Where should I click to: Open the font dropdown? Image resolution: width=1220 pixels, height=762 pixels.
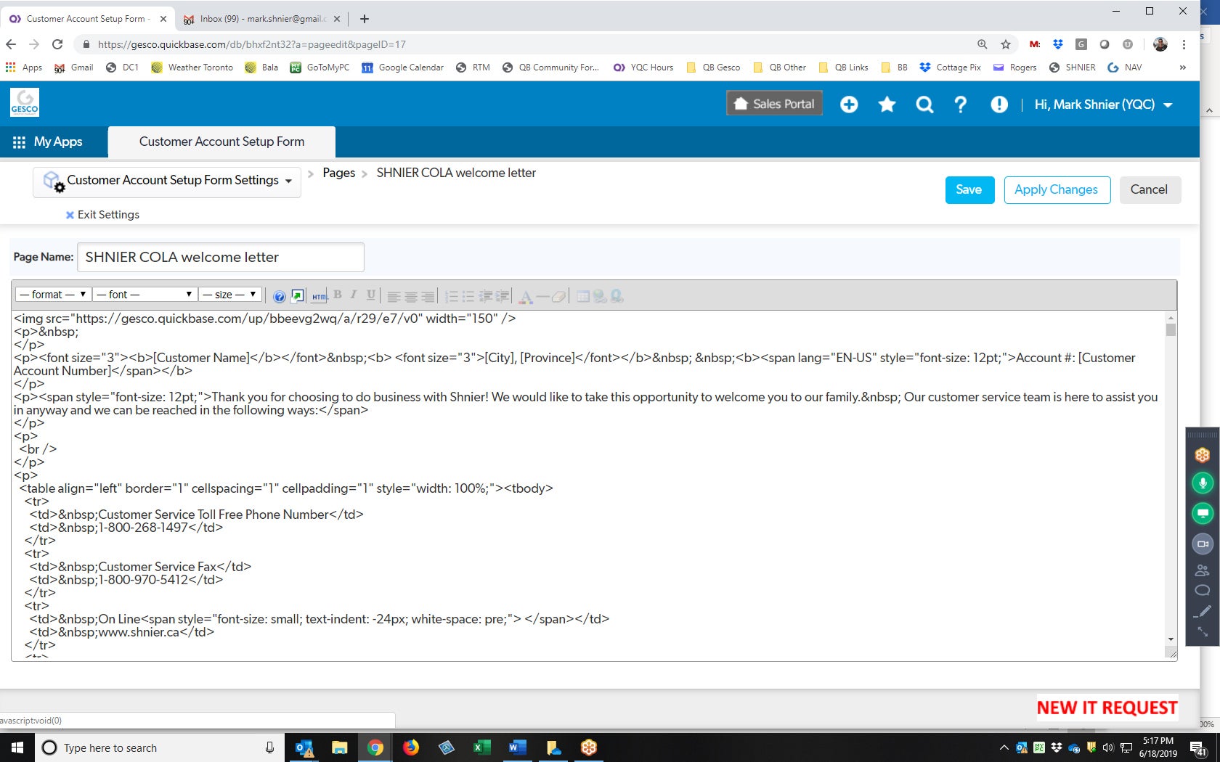pyautogui.click(x=145, y=295)
